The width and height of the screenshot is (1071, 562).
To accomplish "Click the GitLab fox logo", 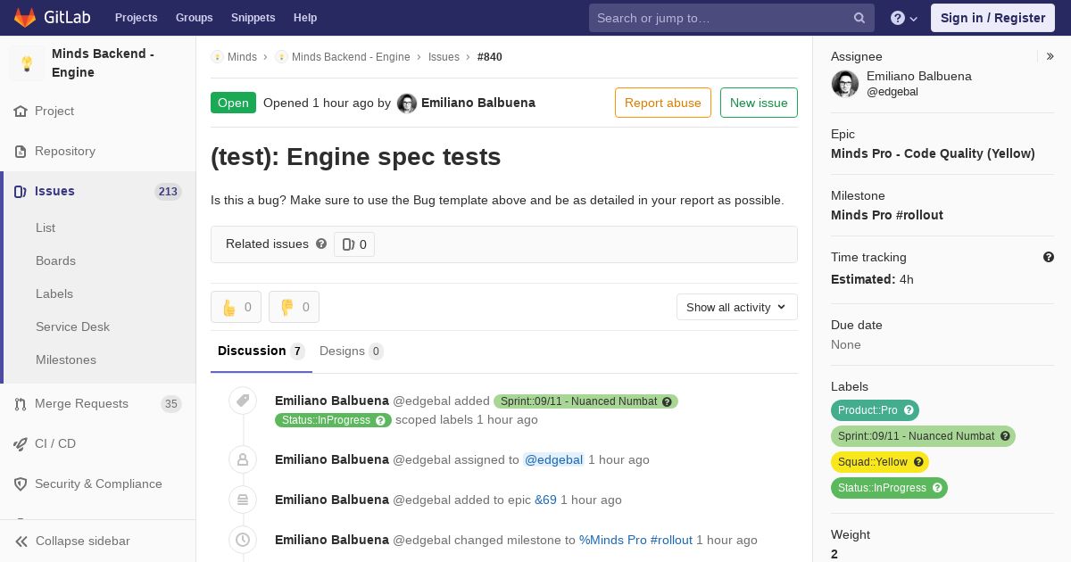I will pyautogui.click(x=25, y=17).
